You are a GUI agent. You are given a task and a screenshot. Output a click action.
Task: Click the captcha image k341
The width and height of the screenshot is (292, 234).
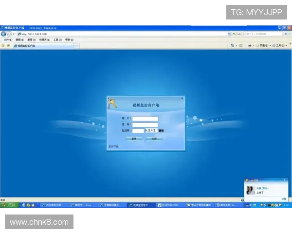point(151,131)
